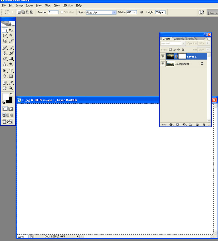Open the Image menu

[x=20, y=6]
